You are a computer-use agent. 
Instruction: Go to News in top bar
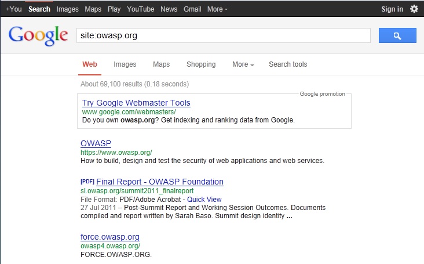(169, 9)
